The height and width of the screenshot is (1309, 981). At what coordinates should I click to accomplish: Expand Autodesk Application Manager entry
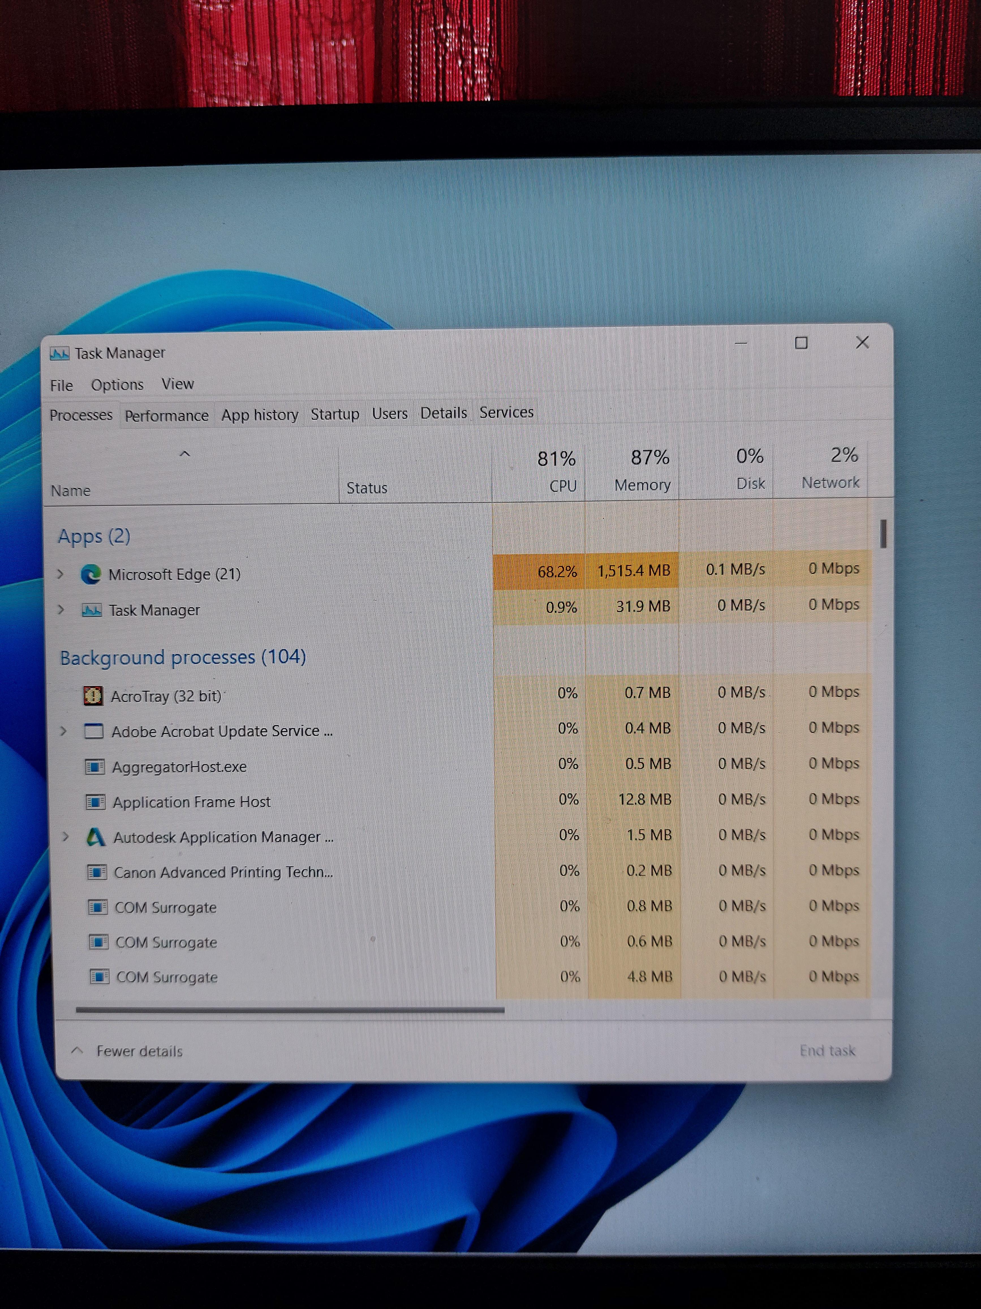[x=65, y=837]
